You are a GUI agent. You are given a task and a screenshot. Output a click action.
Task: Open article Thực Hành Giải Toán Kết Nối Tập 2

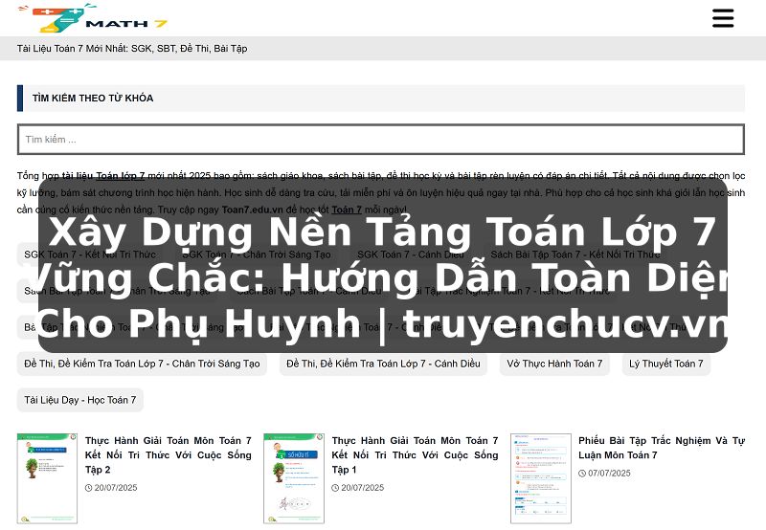(x=169, y=454)
